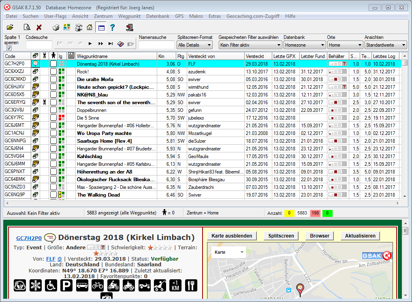Click the quad bike attribute icon
The image size is (412, 302).
pos(129,285)
